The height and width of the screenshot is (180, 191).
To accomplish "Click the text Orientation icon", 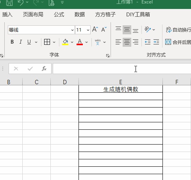I will [x=148, y=30].
